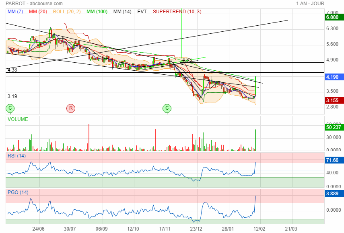Select the VOLUME panel label

pos(18,119)
